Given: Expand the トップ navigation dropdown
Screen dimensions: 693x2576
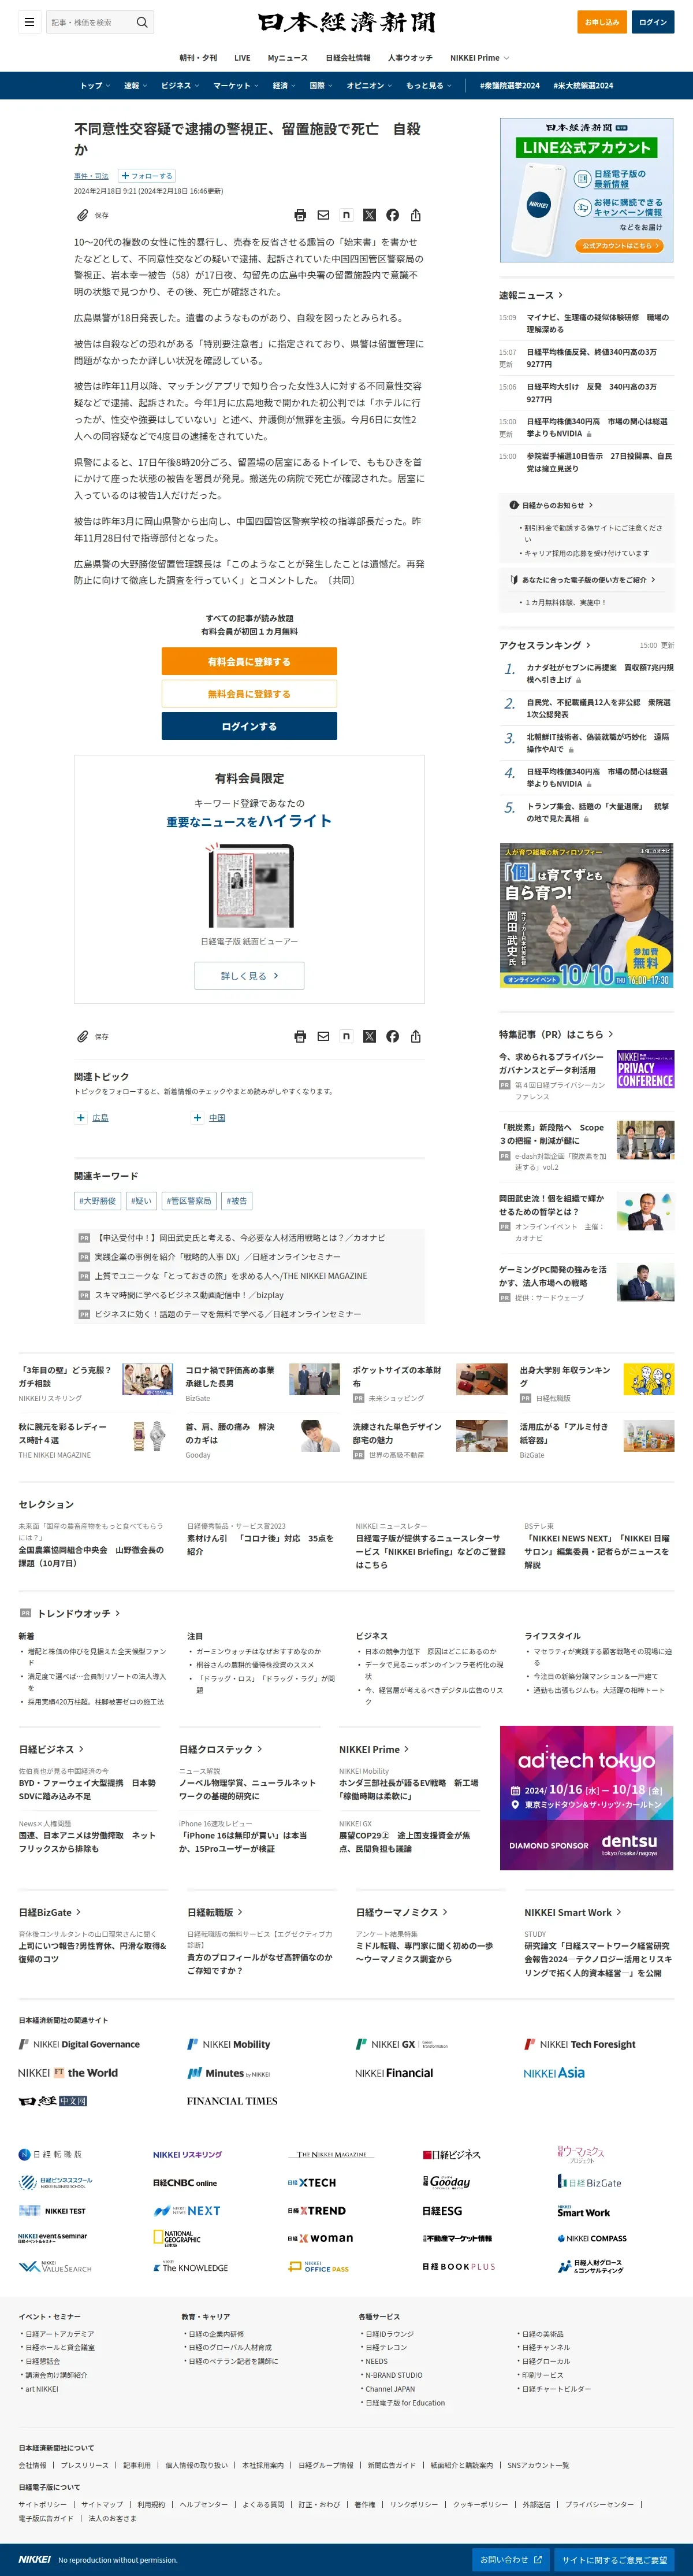Looking at the screenshot, I should (95, 86).
